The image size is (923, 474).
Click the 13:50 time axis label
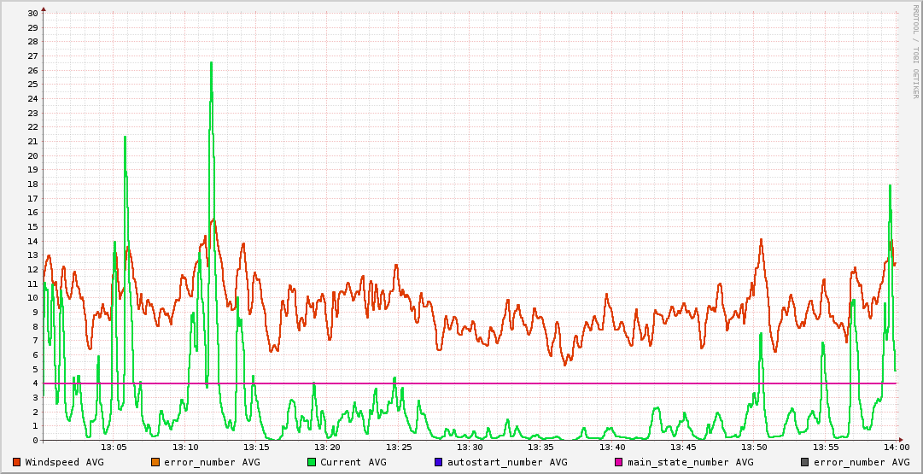754,448
